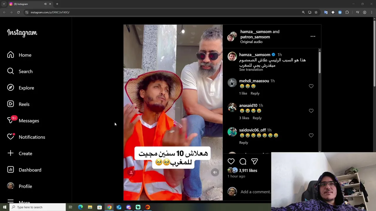
Task: Reply to mehdi_maassou's comment
Action: [255, 93]
